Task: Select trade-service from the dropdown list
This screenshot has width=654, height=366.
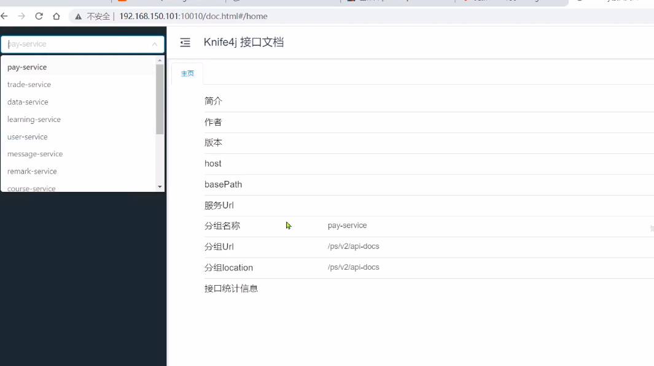Action: [x=78, y=85]
